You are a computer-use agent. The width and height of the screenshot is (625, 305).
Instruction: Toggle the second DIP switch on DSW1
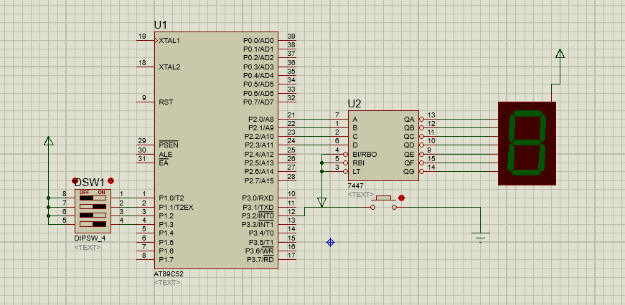(x=93, y=207)
